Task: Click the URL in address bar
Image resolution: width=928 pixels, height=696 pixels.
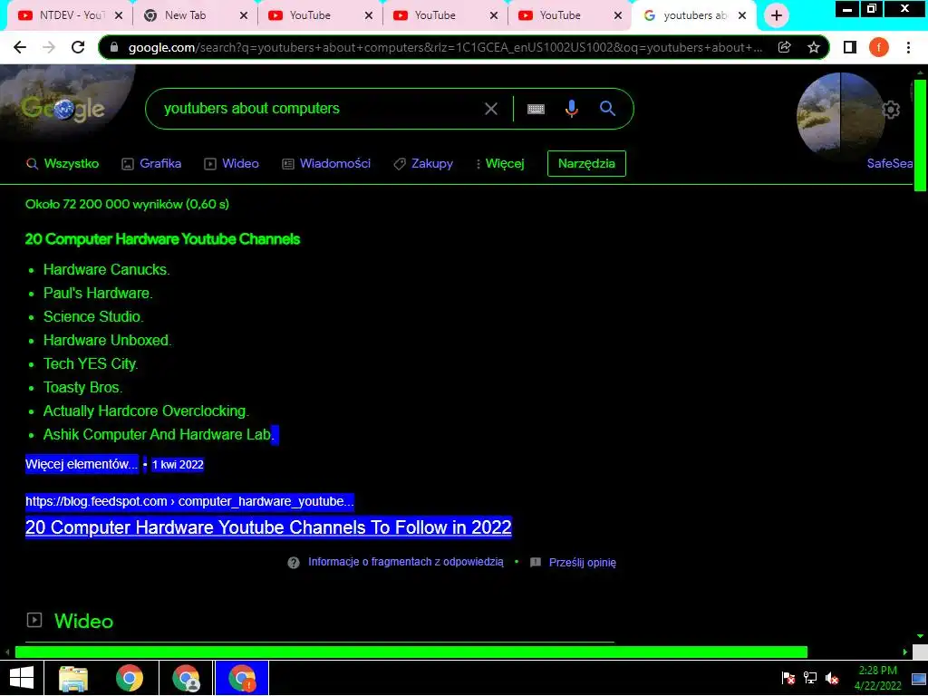Action: (445, 47)
